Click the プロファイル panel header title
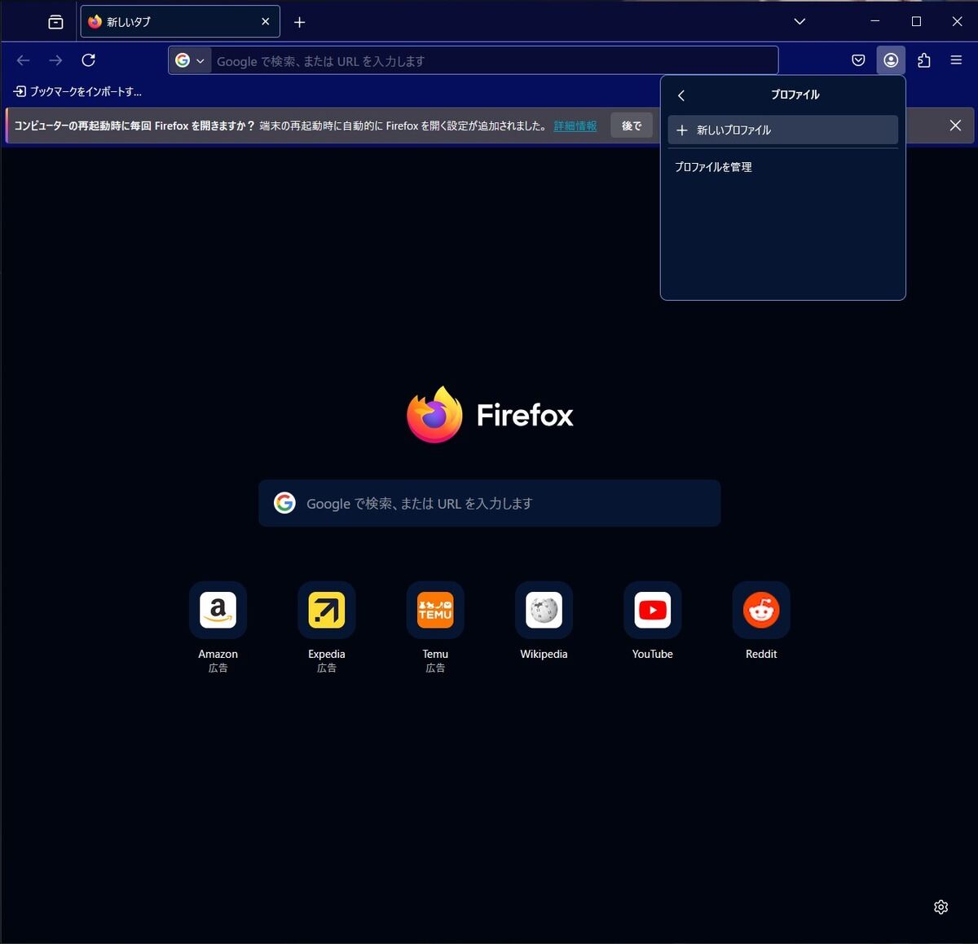 pyautogui.click(x=795, y=95)
